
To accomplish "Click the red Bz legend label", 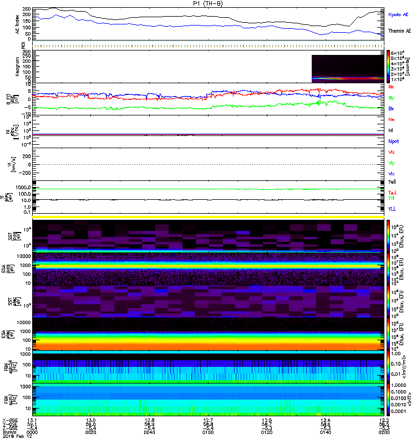I will click(391, 87).
